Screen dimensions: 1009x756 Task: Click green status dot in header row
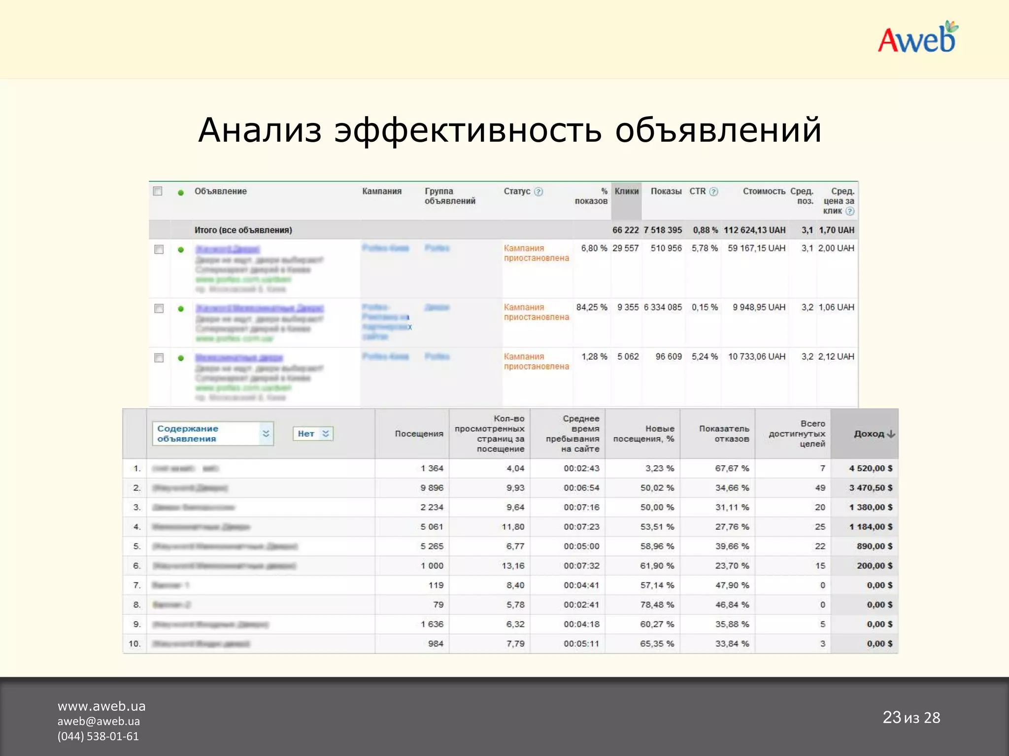pos(181,192)
